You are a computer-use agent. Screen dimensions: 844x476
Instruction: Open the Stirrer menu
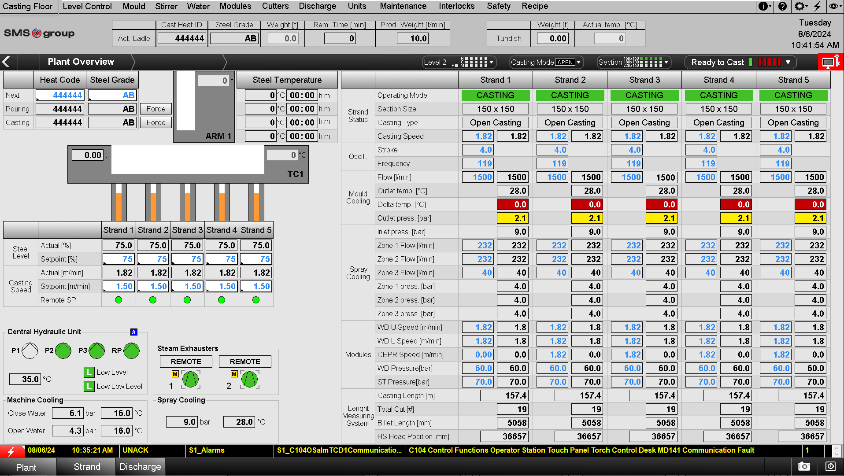[166, 6]
